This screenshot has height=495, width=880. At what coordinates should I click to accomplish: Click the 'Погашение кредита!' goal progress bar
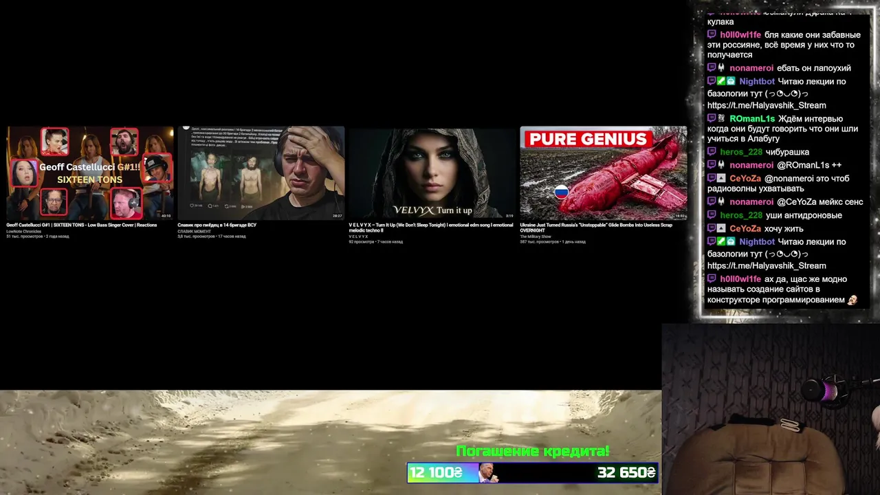[x=533, y=472]
